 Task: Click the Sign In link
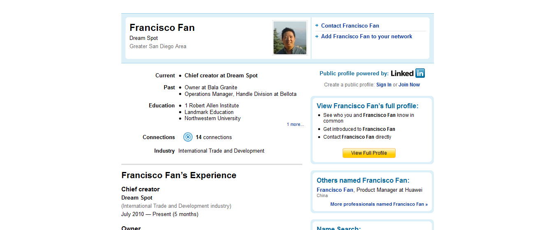click(x=384, y=85)
